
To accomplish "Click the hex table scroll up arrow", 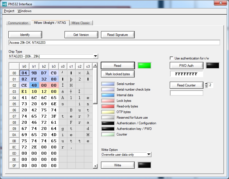I will point(95,65).
